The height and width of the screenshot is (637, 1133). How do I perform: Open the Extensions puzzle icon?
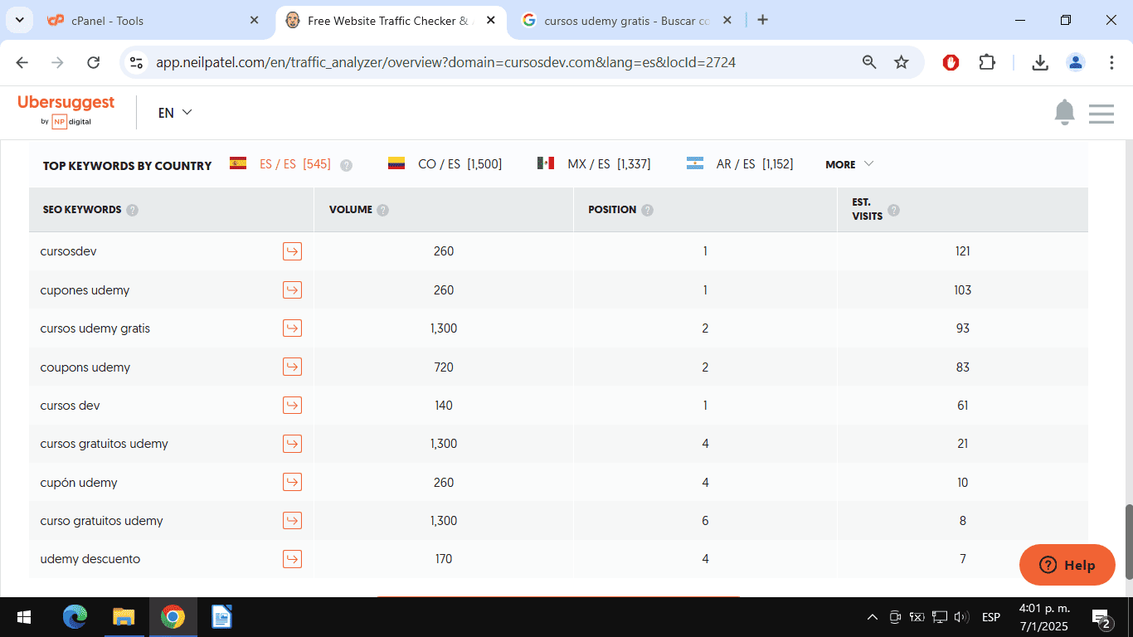point(987,62)
